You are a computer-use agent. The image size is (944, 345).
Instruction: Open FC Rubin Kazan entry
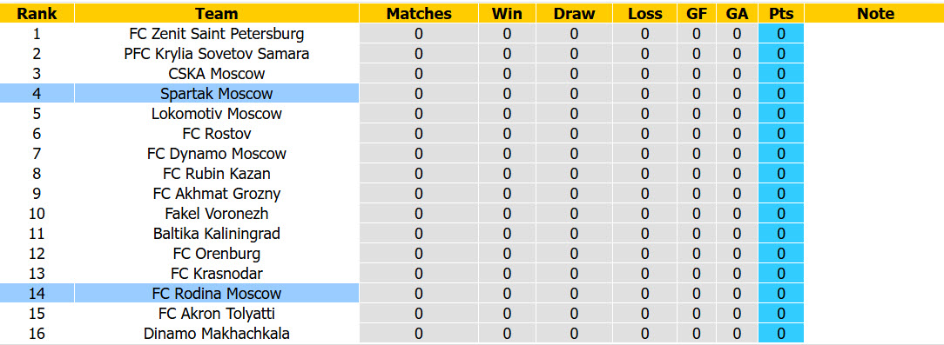pos(217,174)
